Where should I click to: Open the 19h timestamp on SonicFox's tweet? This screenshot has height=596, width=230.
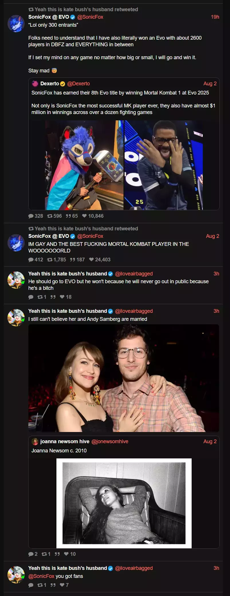tap(215, 17)
